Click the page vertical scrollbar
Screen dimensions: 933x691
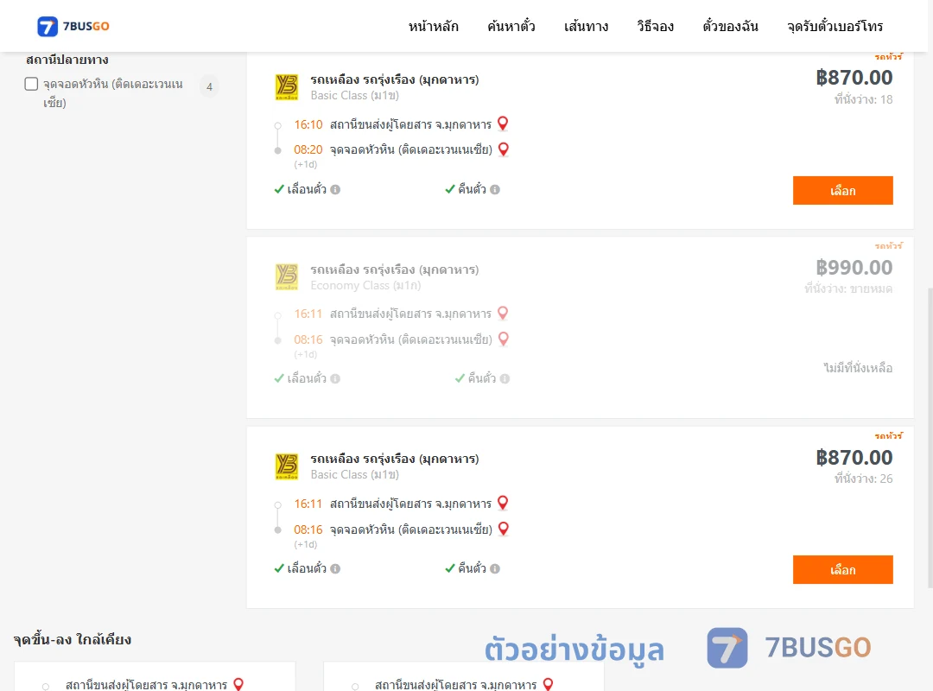[x=930, y=437]
